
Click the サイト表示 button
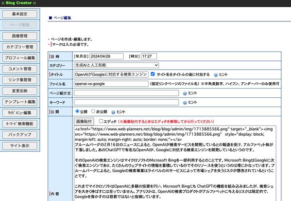(x=19, y=146)
